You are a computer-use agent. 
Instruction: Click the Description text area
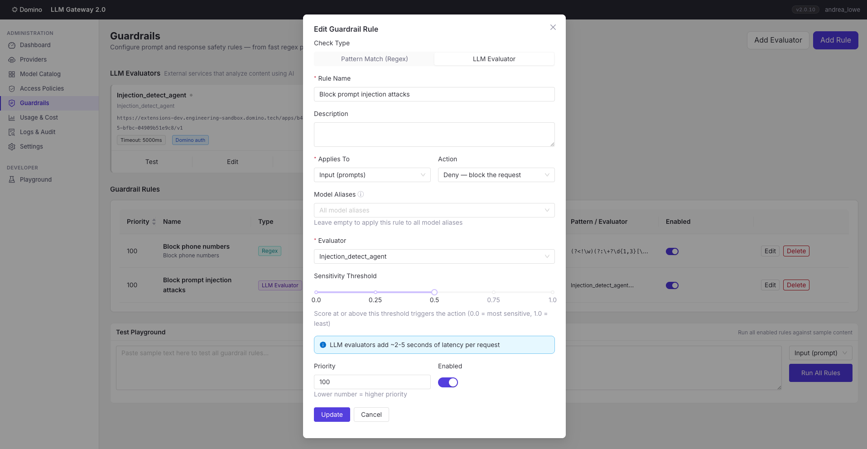(434, 135)
